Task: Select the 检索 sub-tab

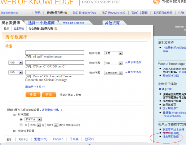Action: click(7, 28)
